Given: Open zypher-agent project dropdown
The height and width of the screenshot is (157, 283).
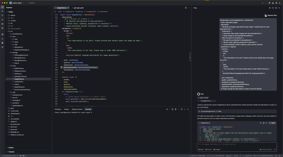Looking at the screenshot, I should coord(17,3).
